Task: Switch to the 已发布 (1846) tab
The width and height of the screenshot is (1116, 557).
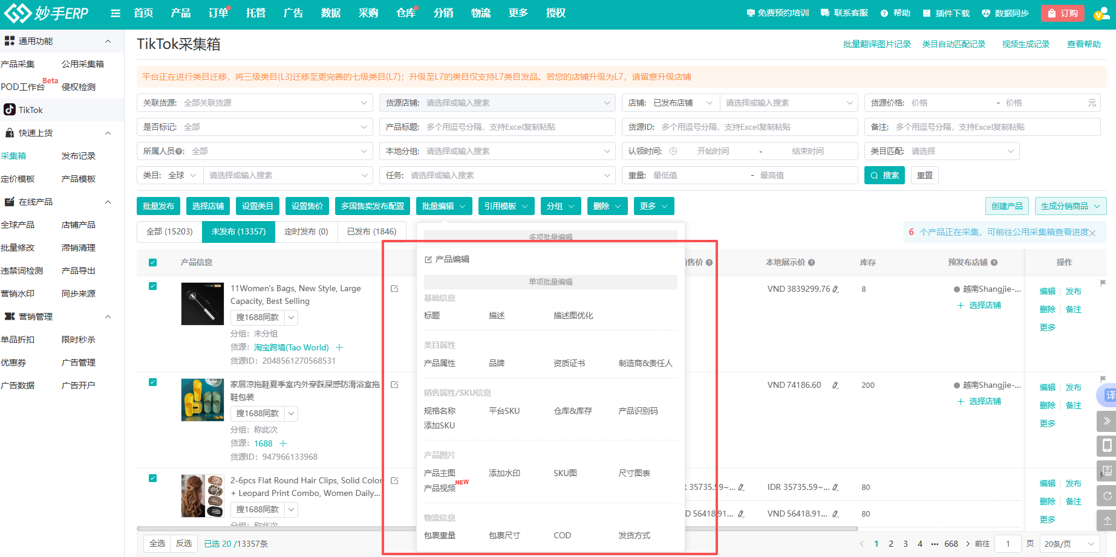Action: 371,231
